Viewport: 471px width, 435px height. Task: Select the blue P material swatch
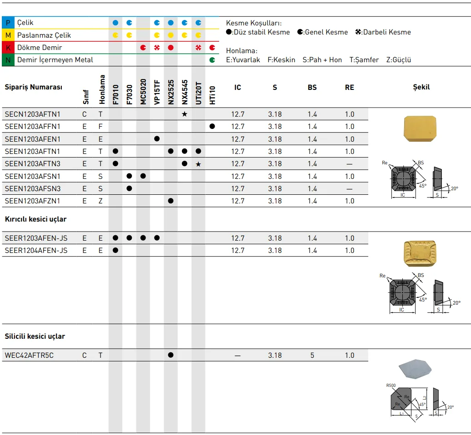pos(8,23)
